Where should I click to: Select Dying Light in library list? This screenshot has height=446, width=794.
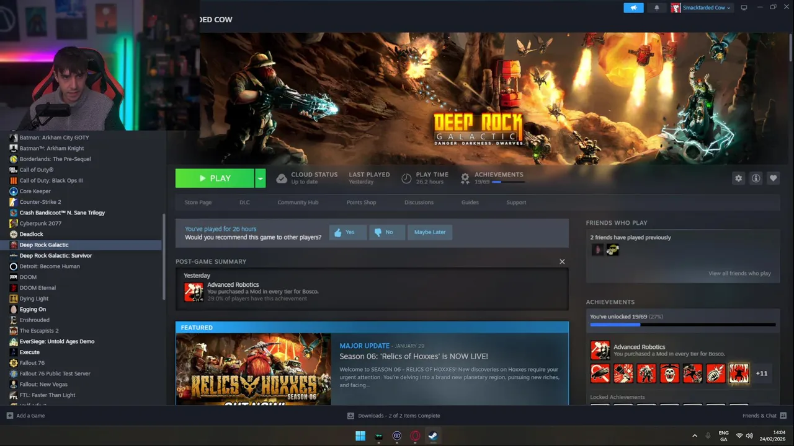coord(33,299)
